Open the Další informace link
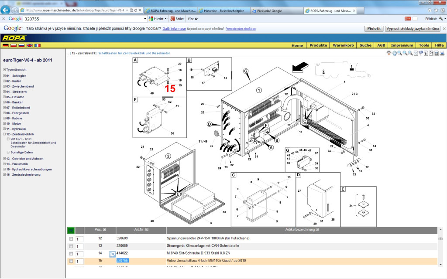 coord(174,29)
